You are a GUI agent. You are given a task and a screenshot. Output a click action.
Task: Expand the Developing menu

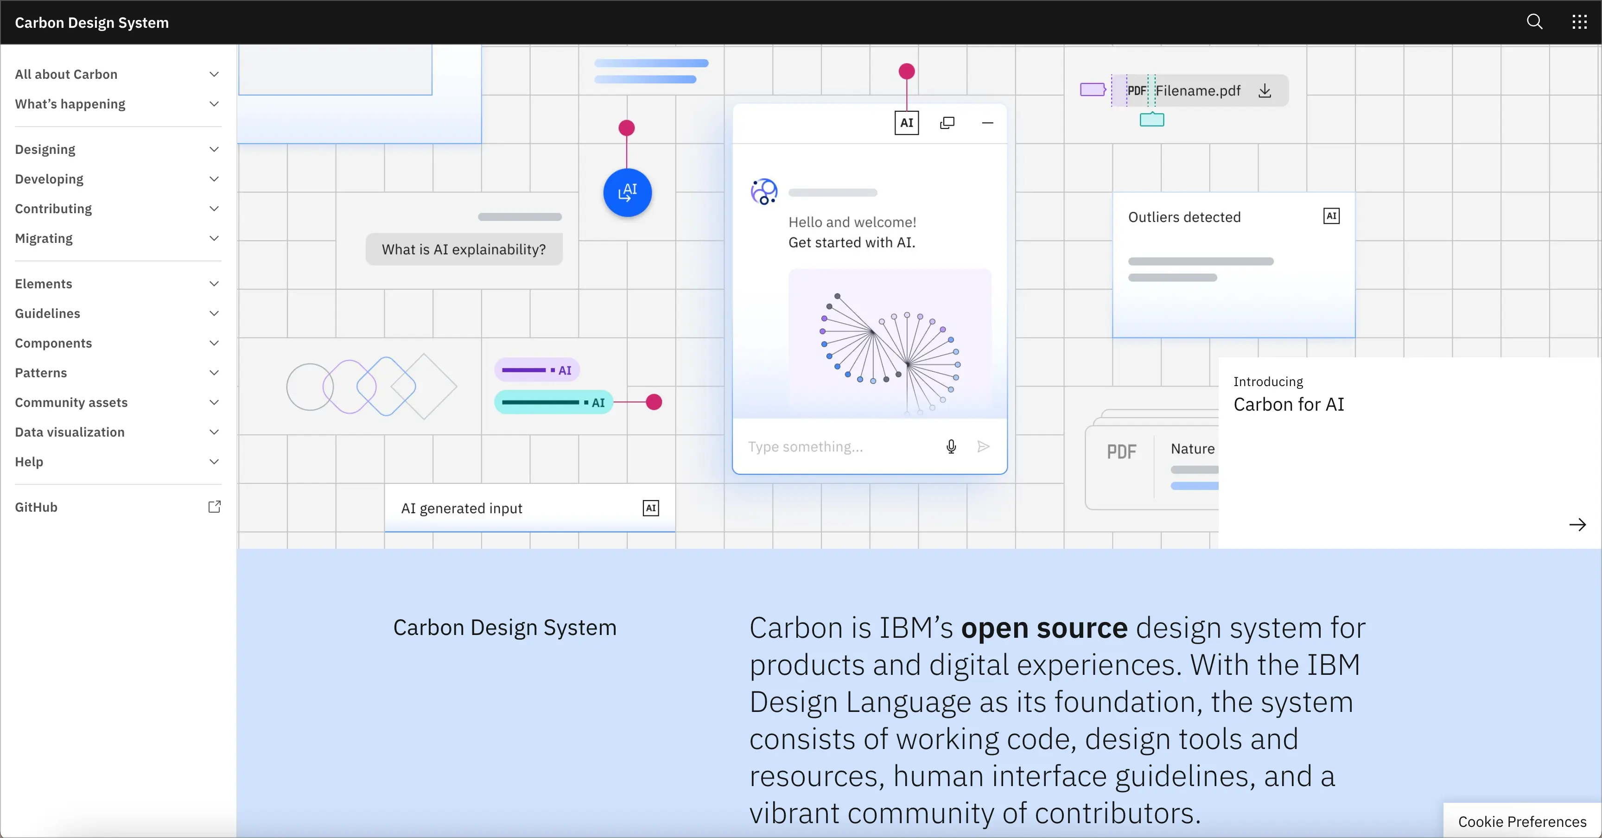click(118, 179)
